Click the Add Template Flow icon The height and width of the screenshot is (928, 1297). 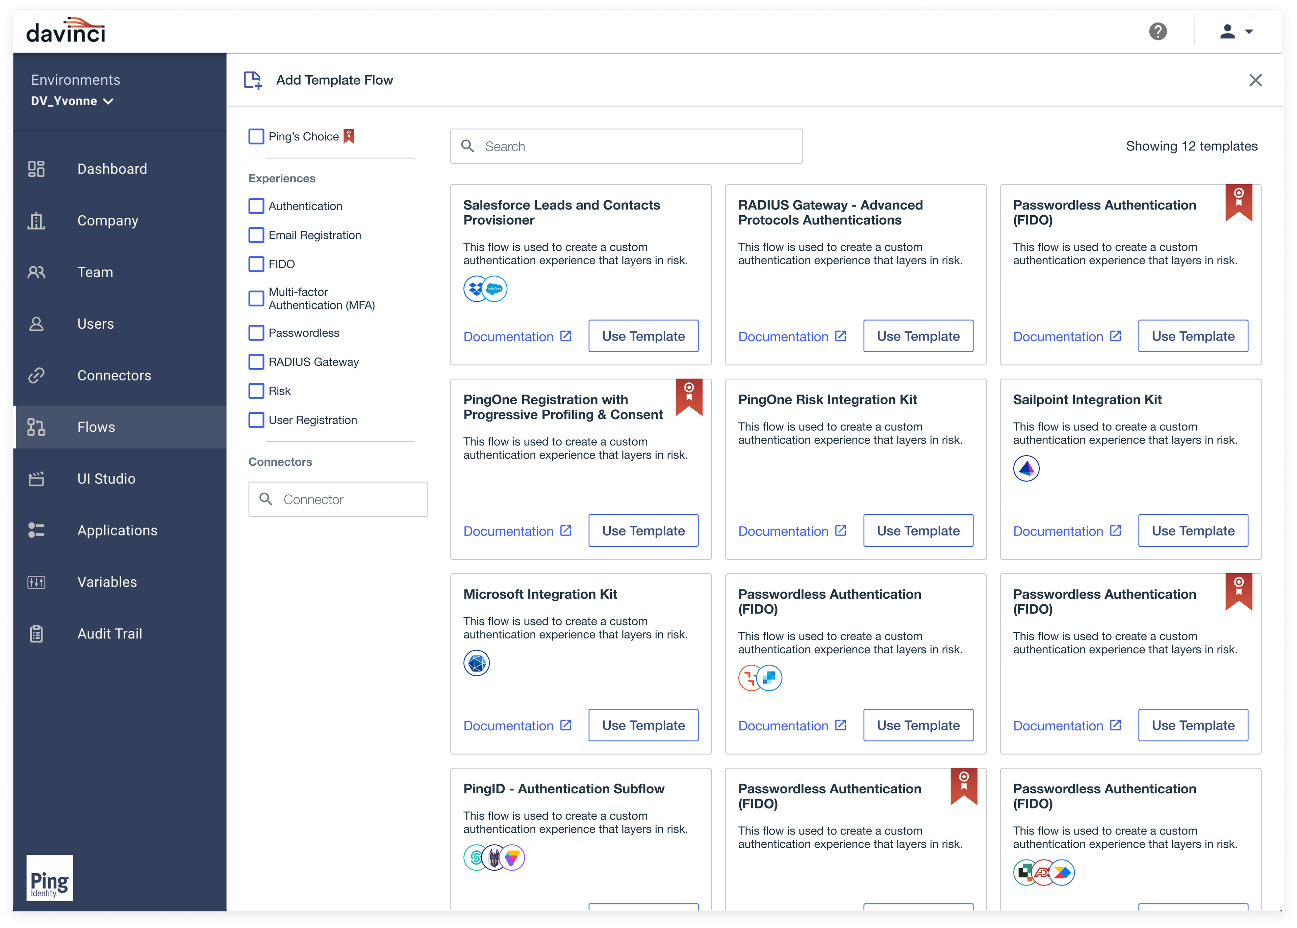tap(253, 80)
